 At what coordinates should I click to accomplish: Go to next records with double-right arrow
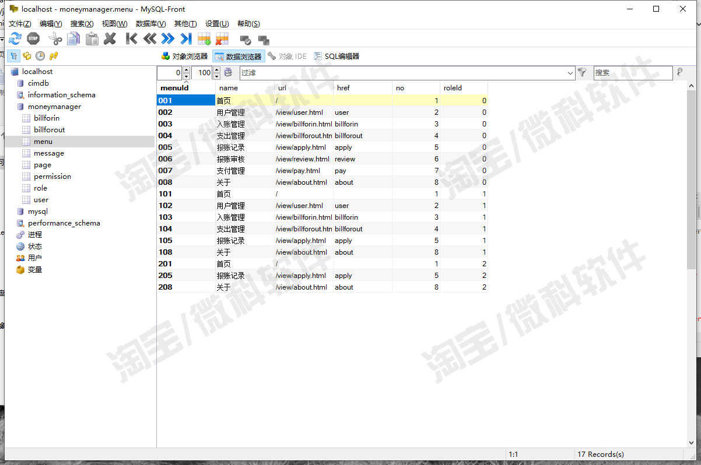pos(168,38)
